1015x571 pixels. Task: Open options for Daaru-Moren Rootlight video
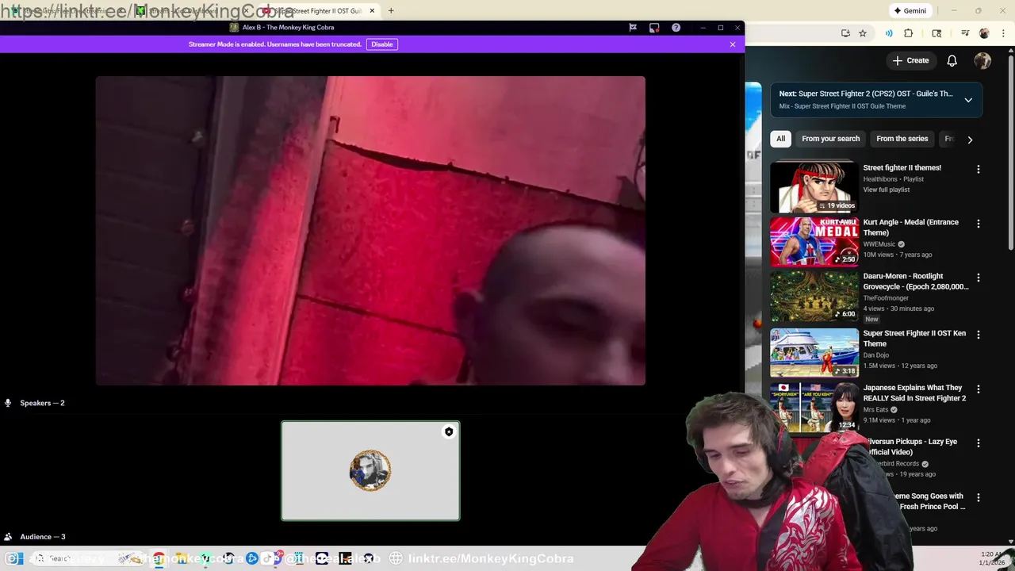[x=978, y=278]
